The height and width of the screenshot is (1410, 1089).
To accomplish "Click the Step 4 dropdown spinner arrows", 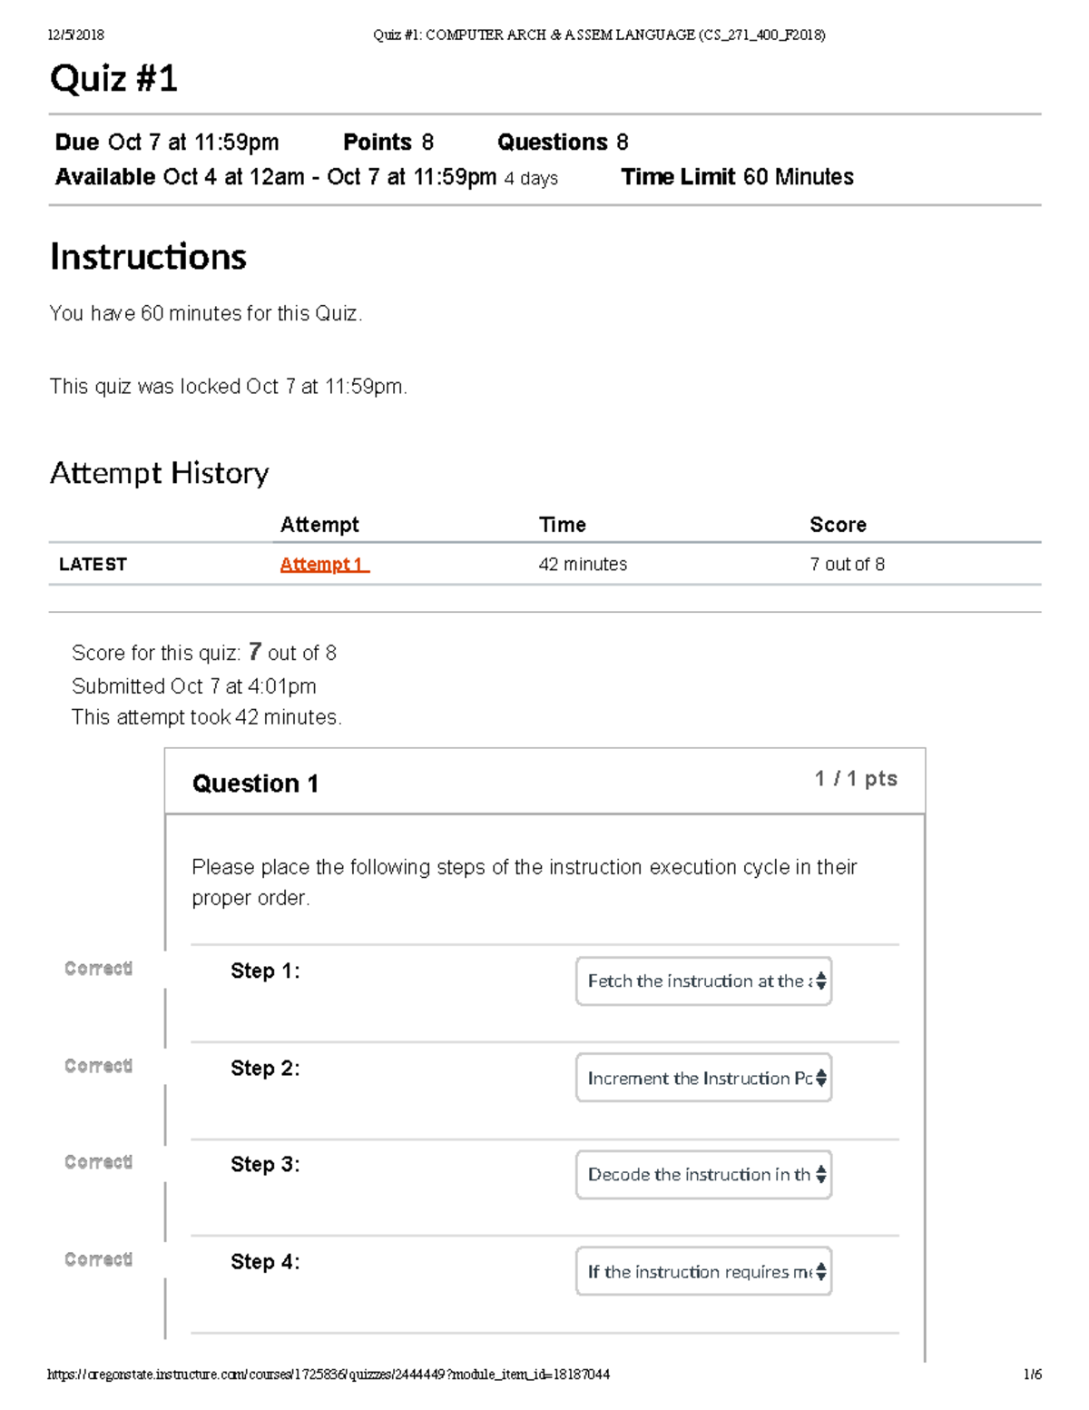I will pos(821,1272).
